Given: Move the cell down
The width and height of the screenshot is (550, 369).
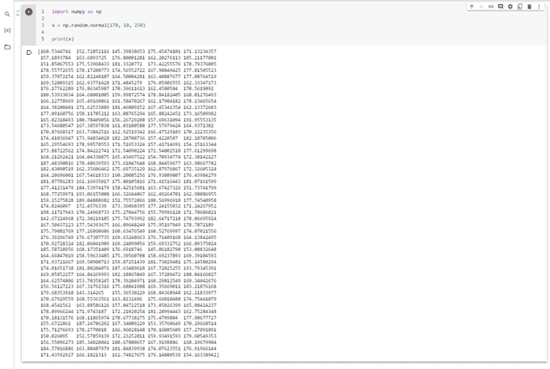Looking at the screenshot, I should pos(481,6).
